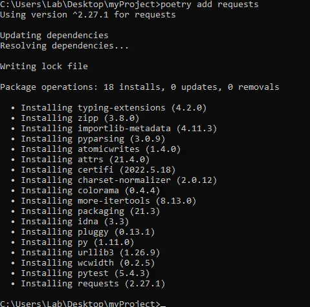Click the 'Updating dependencies' line

coord(54,36)
